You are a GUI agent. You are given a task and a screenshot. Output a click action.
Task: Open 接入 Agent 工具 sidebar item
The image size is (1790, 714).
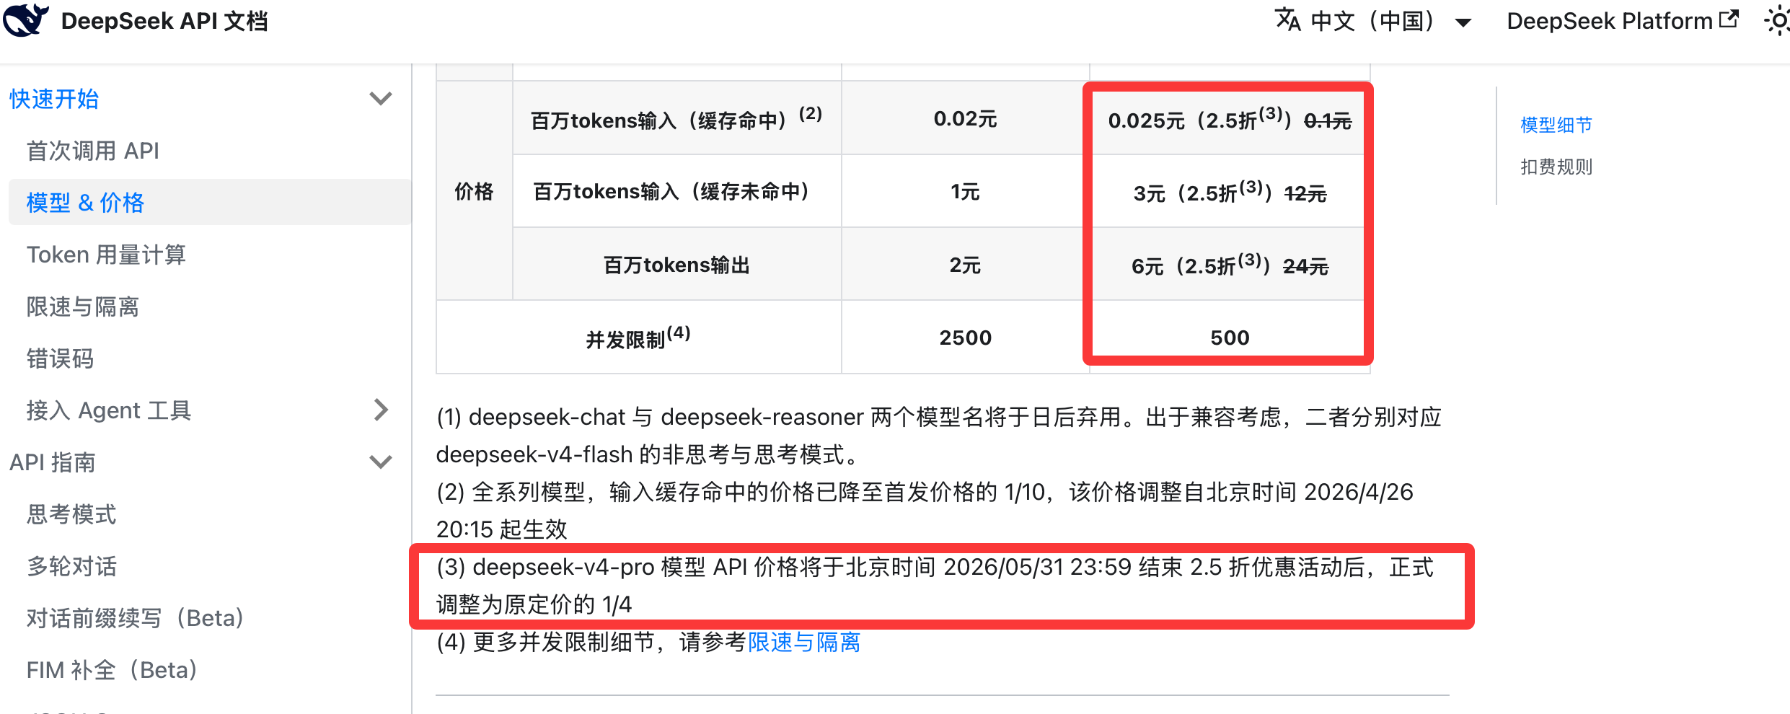[x=109, y=410]
